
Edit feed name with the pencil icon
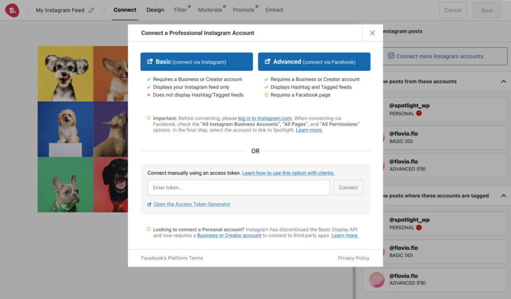(x=92, y=10)
